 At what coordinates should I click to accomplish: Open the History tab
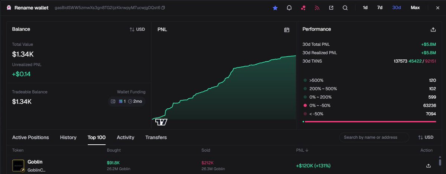pyautogui.click(x=68, y=137)
